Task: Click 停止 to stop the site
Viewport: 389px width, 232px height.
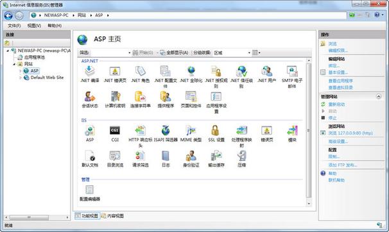Action: [333, 118]
